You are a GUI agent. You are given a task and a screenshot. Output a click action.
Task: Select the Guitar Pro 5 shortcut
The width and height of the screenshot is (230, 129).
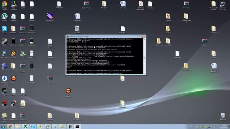point(14,104)
